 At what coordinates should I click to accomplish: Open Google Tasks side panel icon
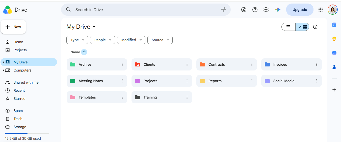334,53
